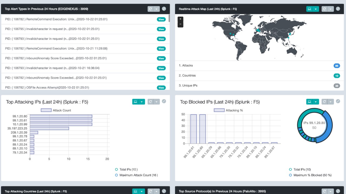Refresh the Top Alert Types panel
The image size is (346, 194).
150,9
